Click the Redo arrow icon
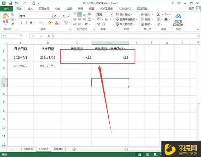The height and width of the screenshot is (157, 201). pyautogui.click(x=25, y=3)
